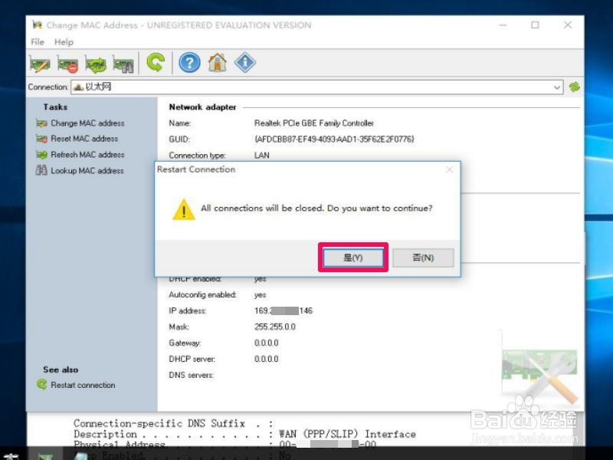Click the IP address value starting with 169
Screen dimensions: 613x460
(284, 310)
